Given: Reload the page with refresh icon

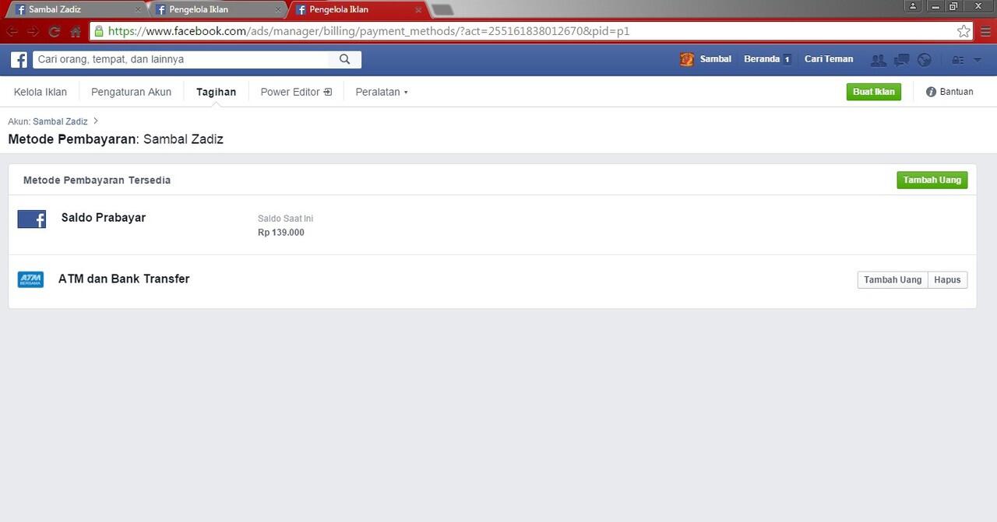Looking at the screenshot, I should click(x=55, y=32).
